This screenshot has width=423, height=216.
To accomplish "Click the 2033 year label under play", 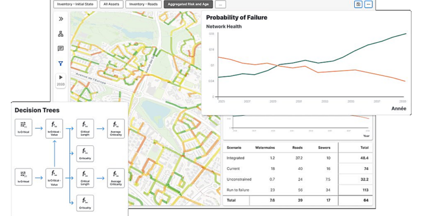I will pos(61,84).
